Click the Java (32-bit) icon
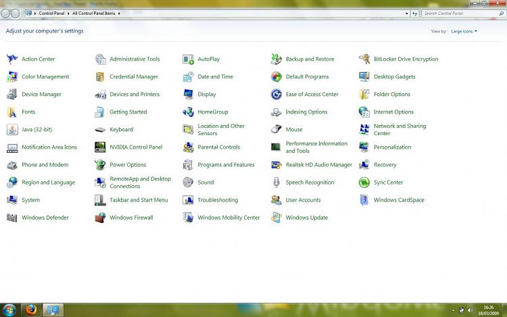 (x=12, y=130)
